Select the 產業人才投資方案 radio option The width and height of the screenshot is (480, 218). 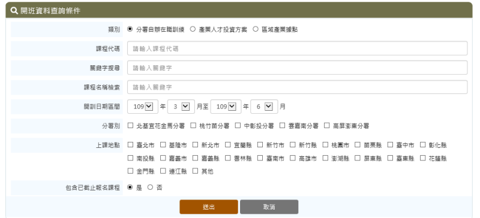click(193, 29)
